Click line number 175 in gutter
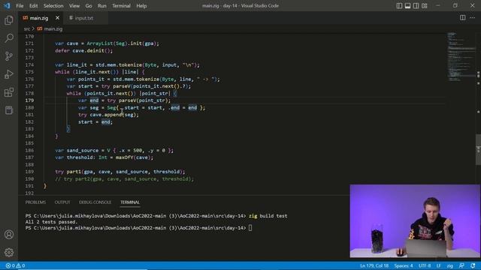The width and height of the screenshot is (481, 270). (29, 72)
